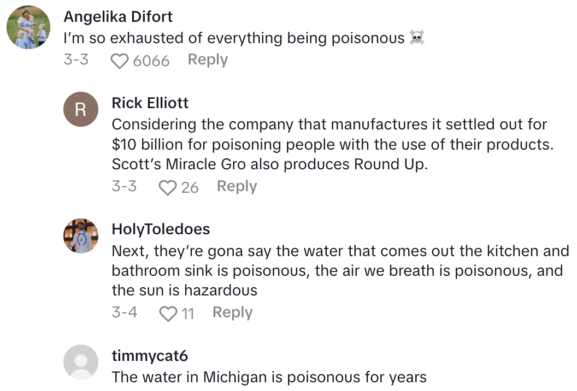
Task: Select the HolyToledoes username
Action: 161,229
